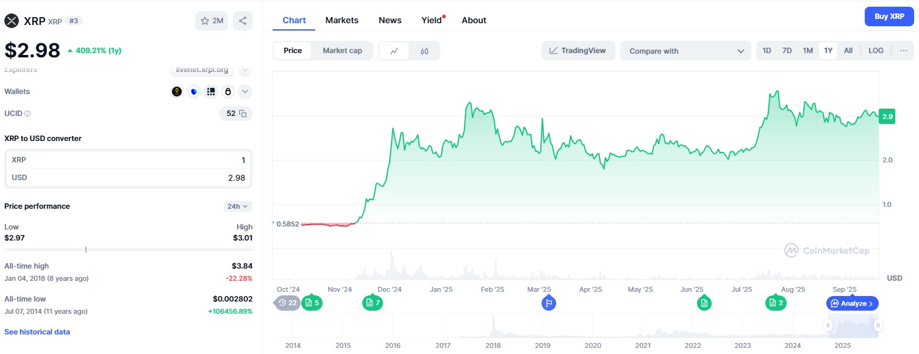Switch to line chart view
The height and width of the screenshot is (354, 919).
[394, 51]
